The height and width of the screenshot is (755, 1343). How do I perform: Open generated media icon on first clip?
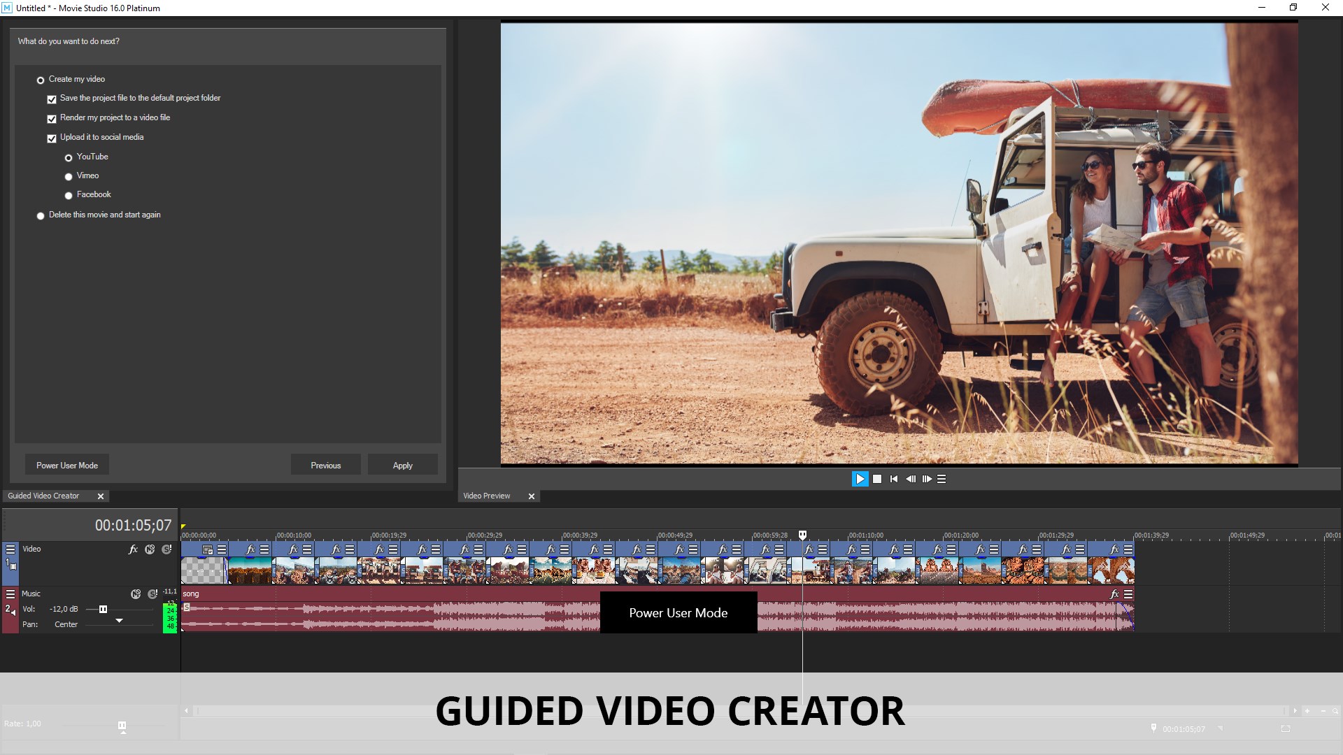(208, 549)
